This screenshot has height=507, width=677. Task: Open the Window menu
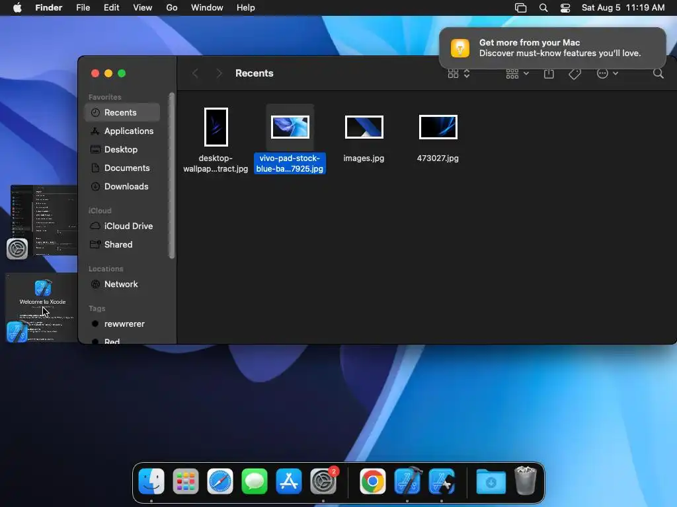[207, 8]
